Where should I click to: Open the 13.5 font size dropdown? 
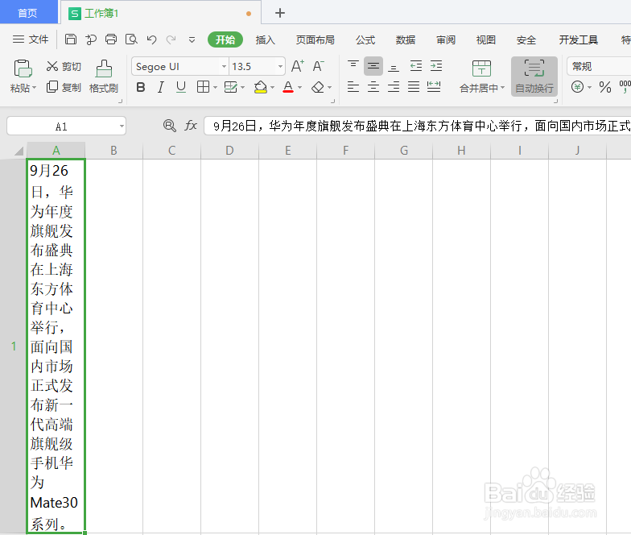click(x=280, y=66)
